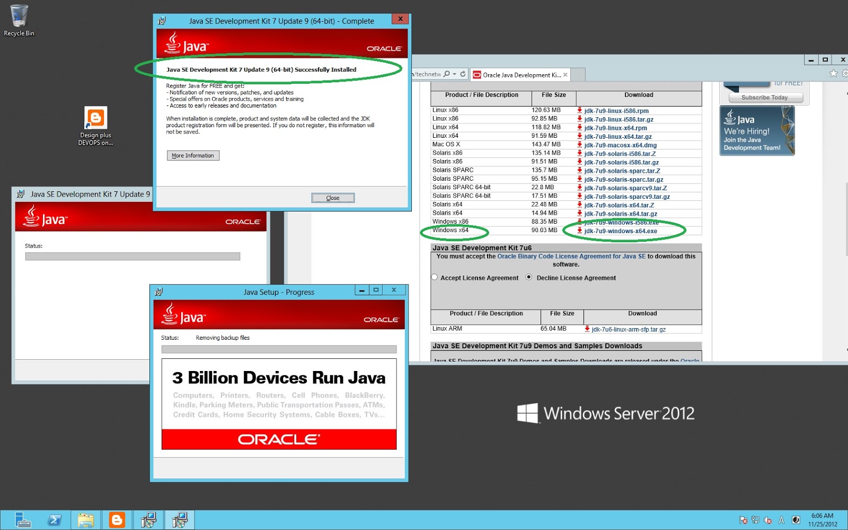The height and width of the screenshot is (530, 848).
Task: Click the search magnifier in the address bar
Action: (x=447, y=74)
